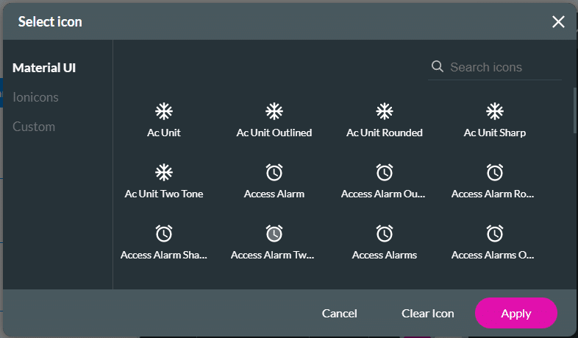Pick the Access Alarm Outlined icon
The image size is (578, 338).
tap(385, 173)
